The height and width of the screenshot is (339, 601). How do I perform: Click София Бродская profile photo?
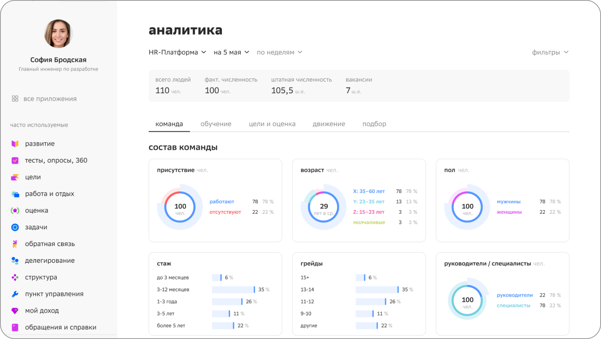[x=58, y=34]
